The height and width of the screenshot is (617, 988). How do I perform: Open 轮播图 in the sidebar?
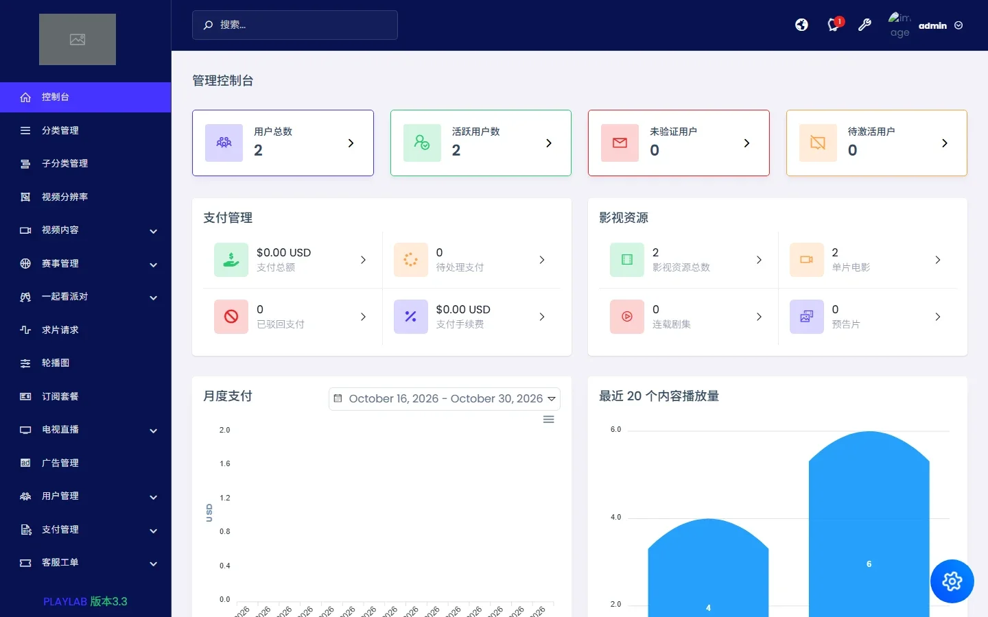coord(86,363)
